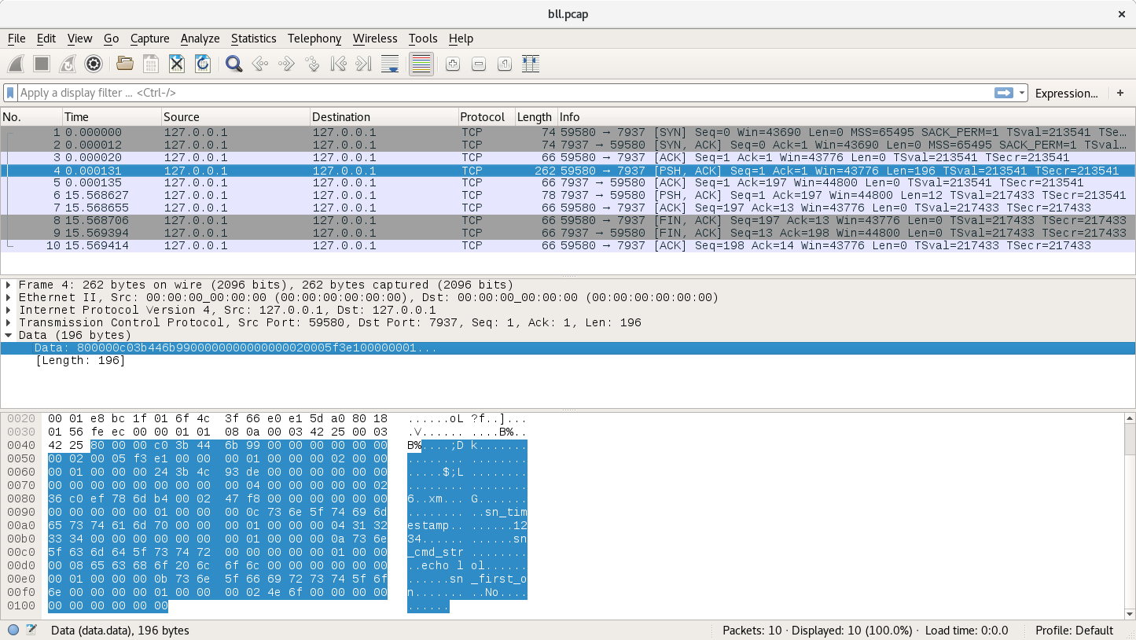The height and width of the screenshot is (640, 1136).
Task: Click the Expression... button
Action: 1066,93
